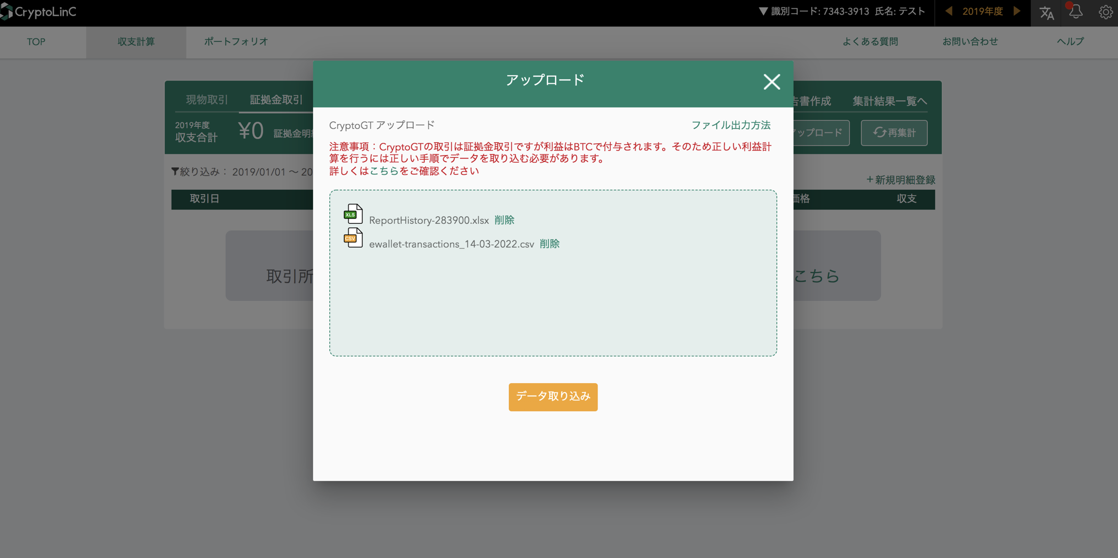Click the 再集計 button
Viewport: 1118px width, 558px height.
[x=894, y=133]
